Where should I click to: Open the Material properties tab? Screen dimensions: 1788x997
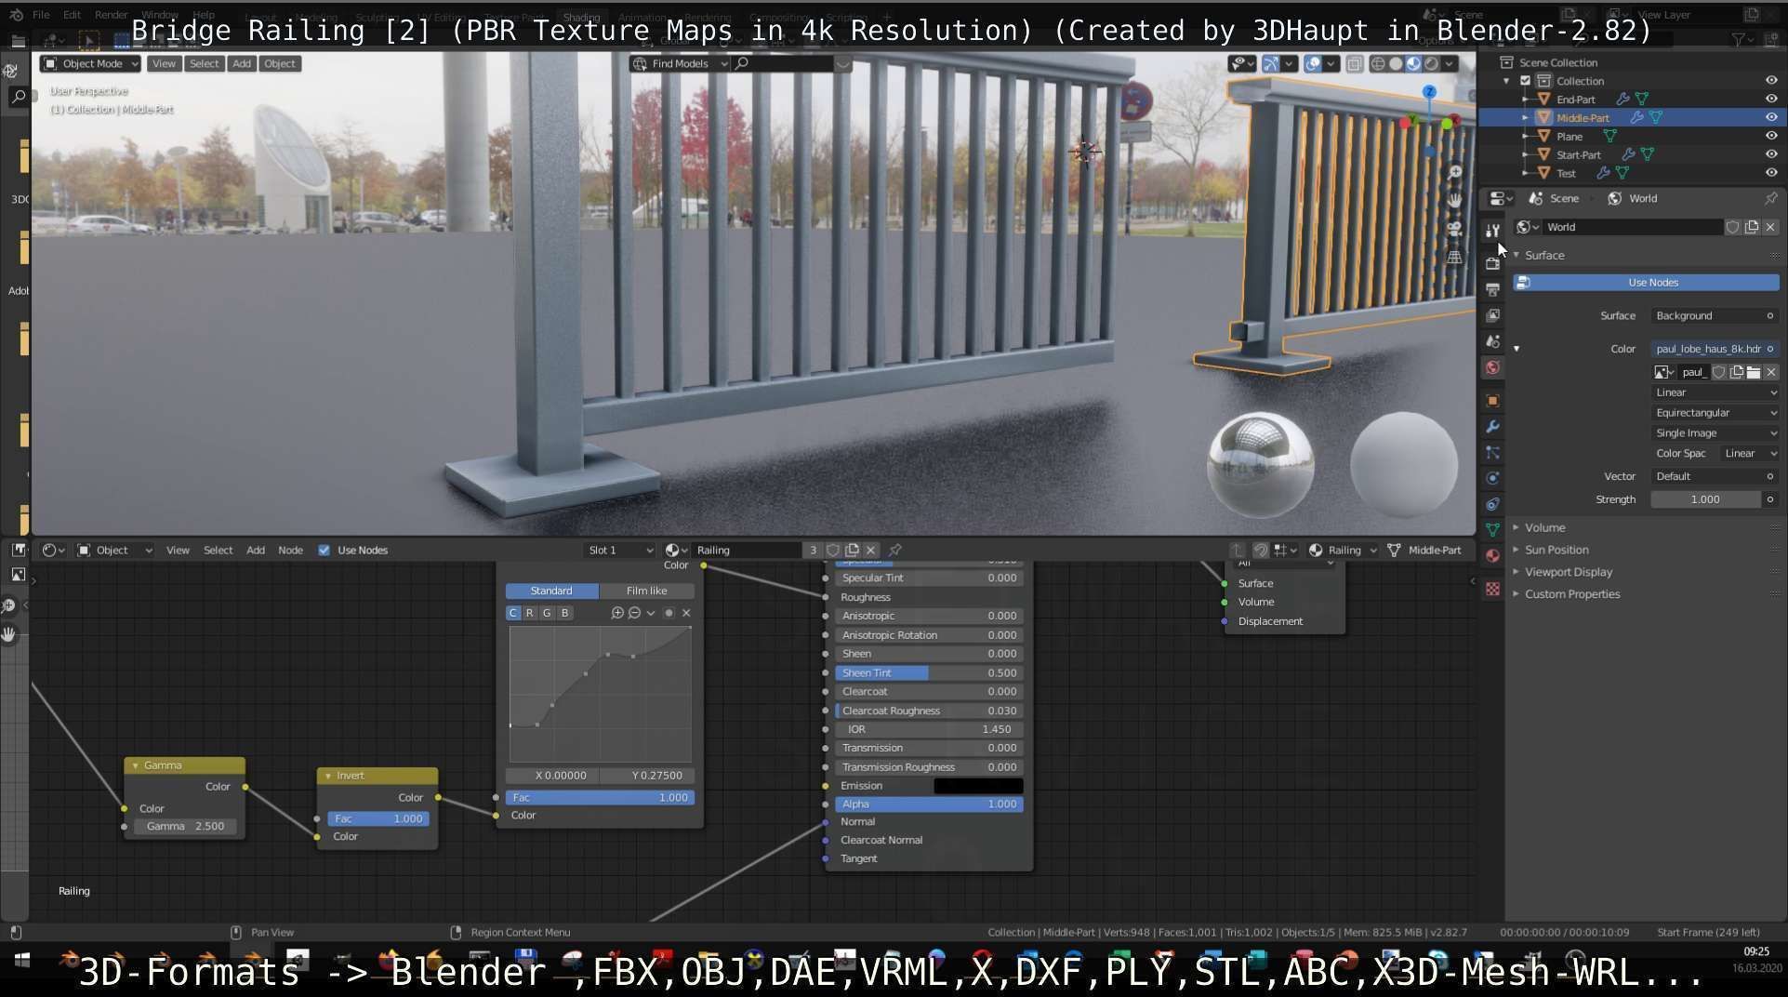[1492, 555]
